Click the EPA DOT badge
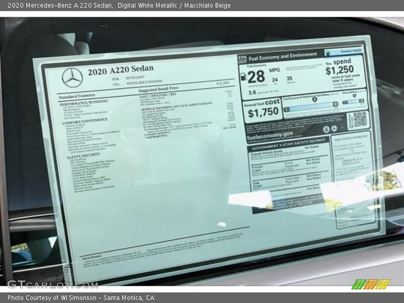Screen dimensions: 404x303 click(242, 60)
